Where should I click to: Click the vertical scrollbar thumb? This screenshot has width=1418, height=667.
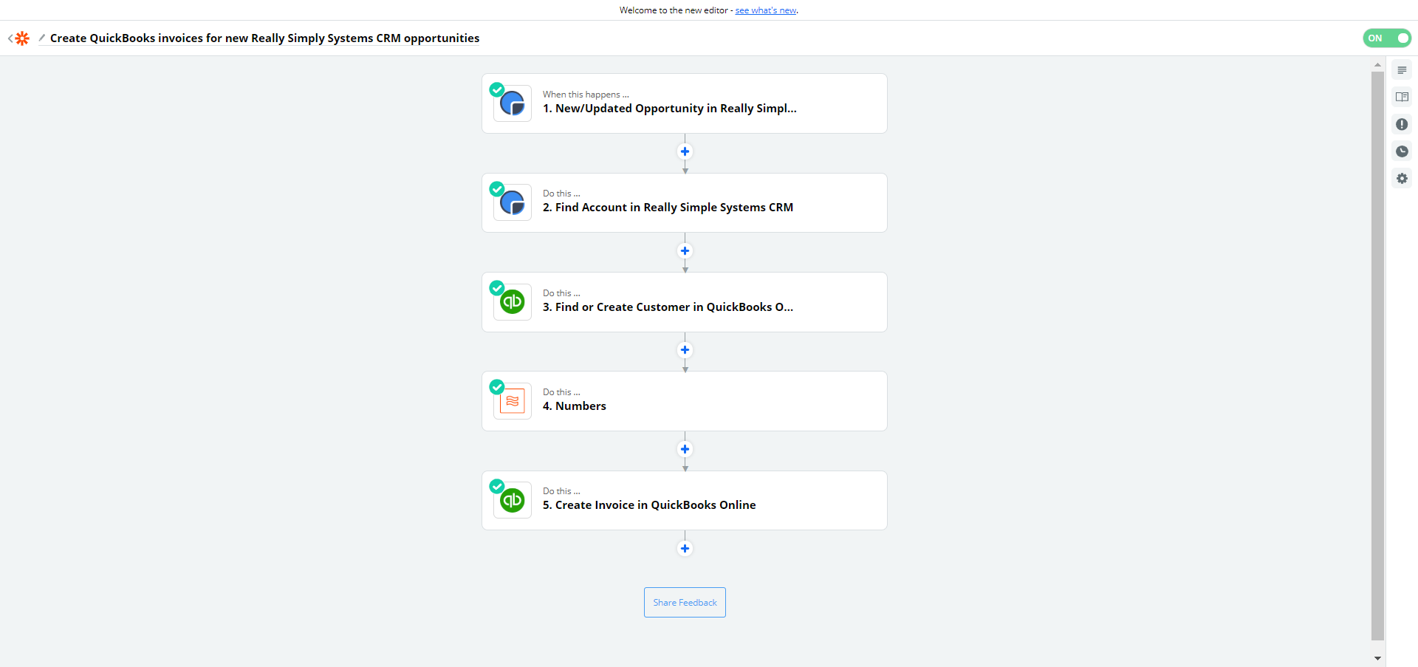pyautogui.click(x=1377, y=355)
